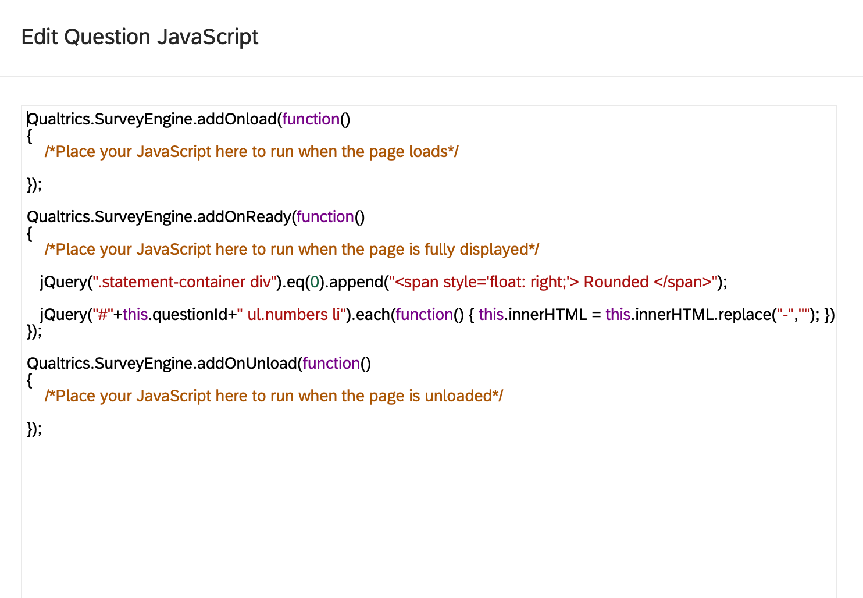Click the closing '});' after addOnload block
The image size is (863, 598).
[34, 184]
